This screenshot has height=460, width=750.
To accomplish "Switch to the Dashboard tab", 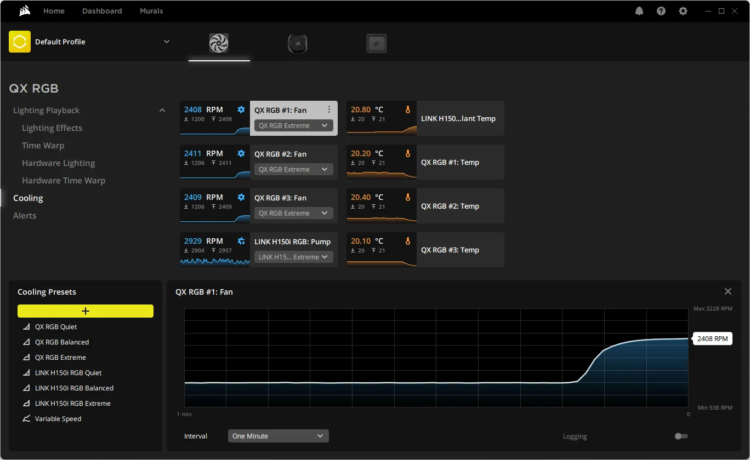I will (102, 11).
